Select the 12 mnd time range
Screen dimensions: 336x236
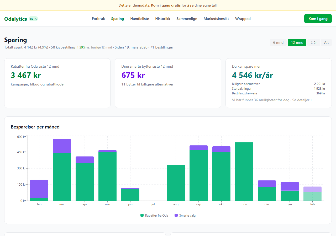(x=297, y=42)
